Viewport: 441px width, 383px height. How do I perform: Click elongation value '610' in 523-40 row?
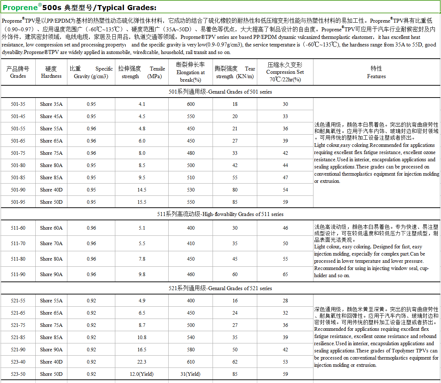tap(191, 362)
